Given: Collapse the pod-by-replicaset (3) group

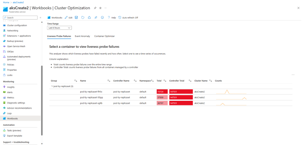Looking at the screenshot, I should click(x=52, y=86).
